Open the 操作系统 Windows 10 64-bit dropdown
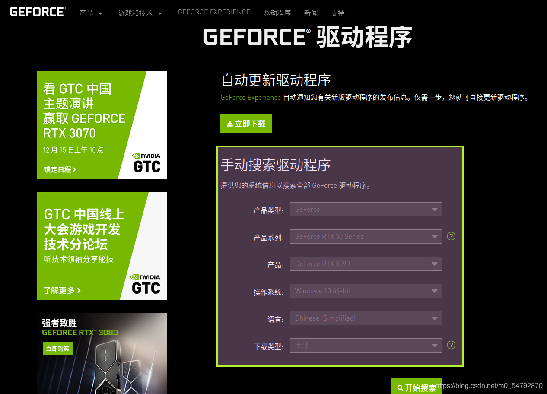 pyautogui.click(x=366, y=291)
